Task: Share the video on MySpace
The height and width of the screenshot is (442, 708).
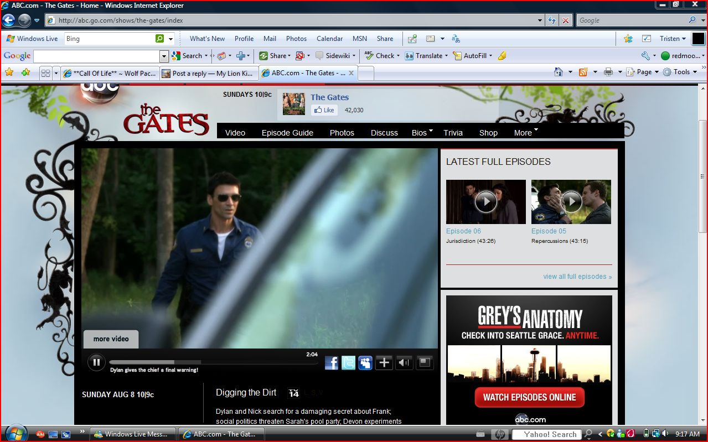Action: pos(365,363)
